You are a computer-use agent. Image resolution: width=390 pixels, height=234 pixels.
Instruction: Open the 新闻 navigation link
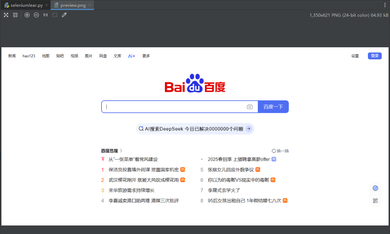pyautogui.click(x=12, y=56)
